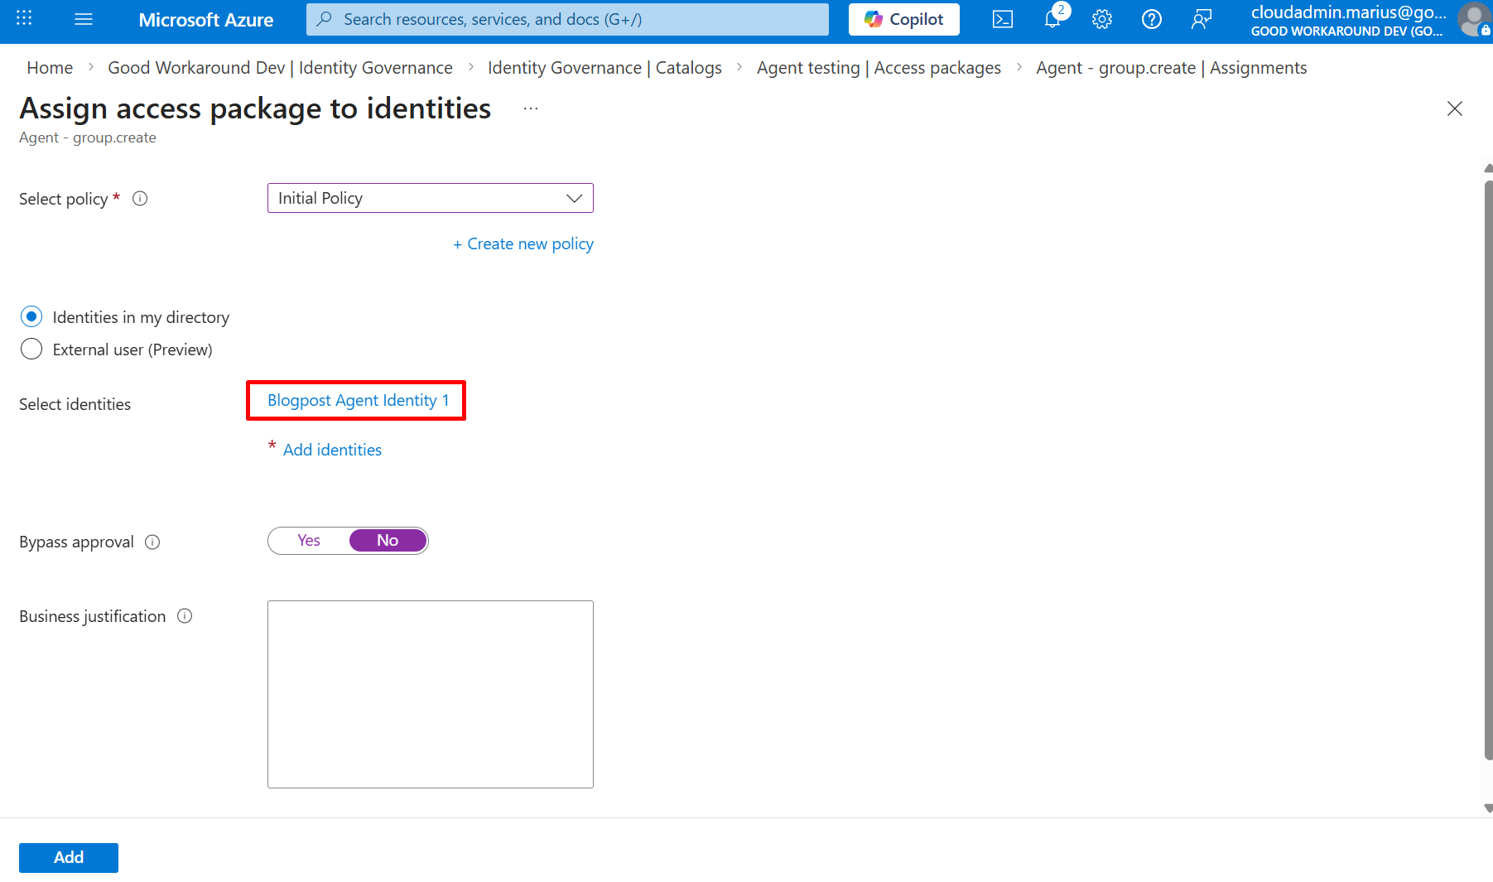Click inside the Business justification text box
Viewport: 1493px width, 882px height.
[x=430, y=694]
